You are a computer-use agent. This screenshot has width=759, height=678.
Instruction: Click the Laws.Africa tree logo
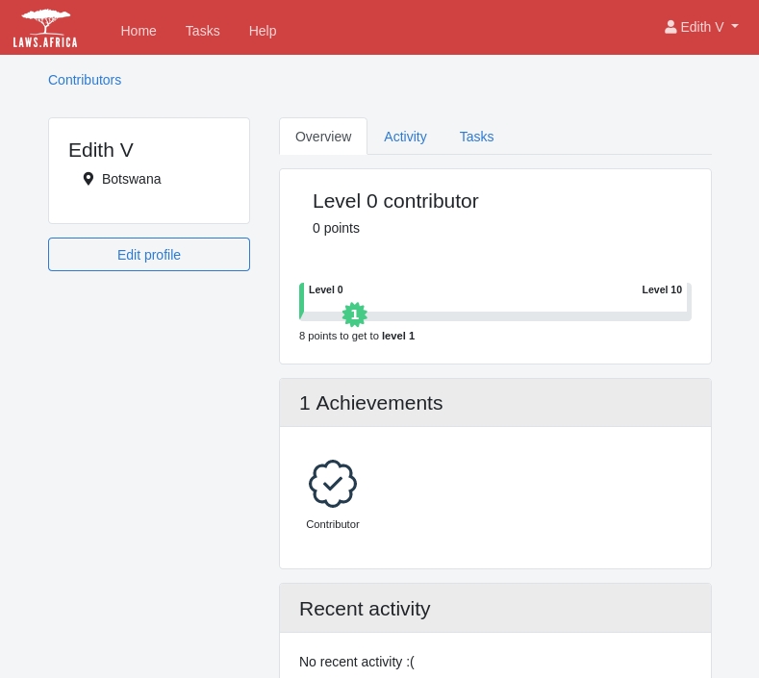[x=45, y=28]
